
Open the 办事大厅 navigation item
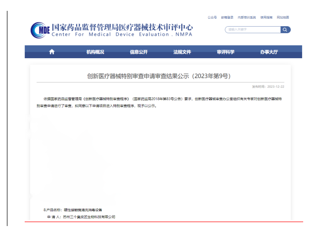point(269,52)
